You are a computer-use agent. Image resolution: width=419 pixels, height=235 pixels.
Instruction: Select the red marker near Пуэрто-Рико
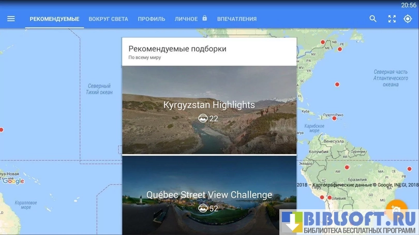coord(334,118)
